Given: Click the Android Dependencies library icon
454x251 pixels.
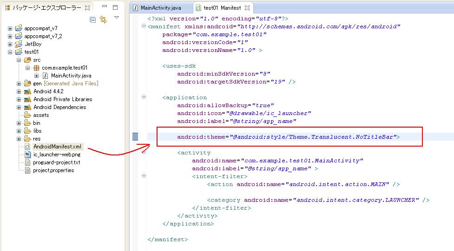Looking at the screenshot, I should (x=27, y=107).
